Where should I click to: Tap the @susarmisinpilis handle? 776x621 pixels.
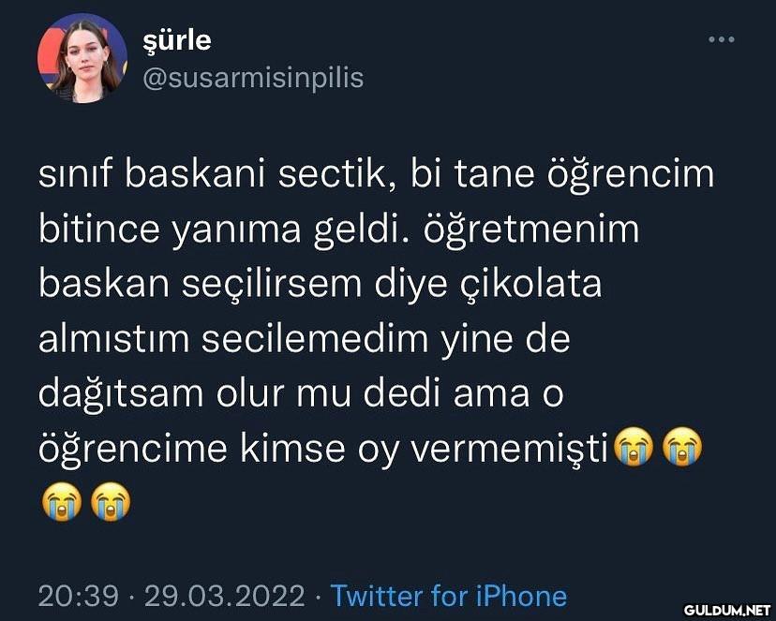253,78
